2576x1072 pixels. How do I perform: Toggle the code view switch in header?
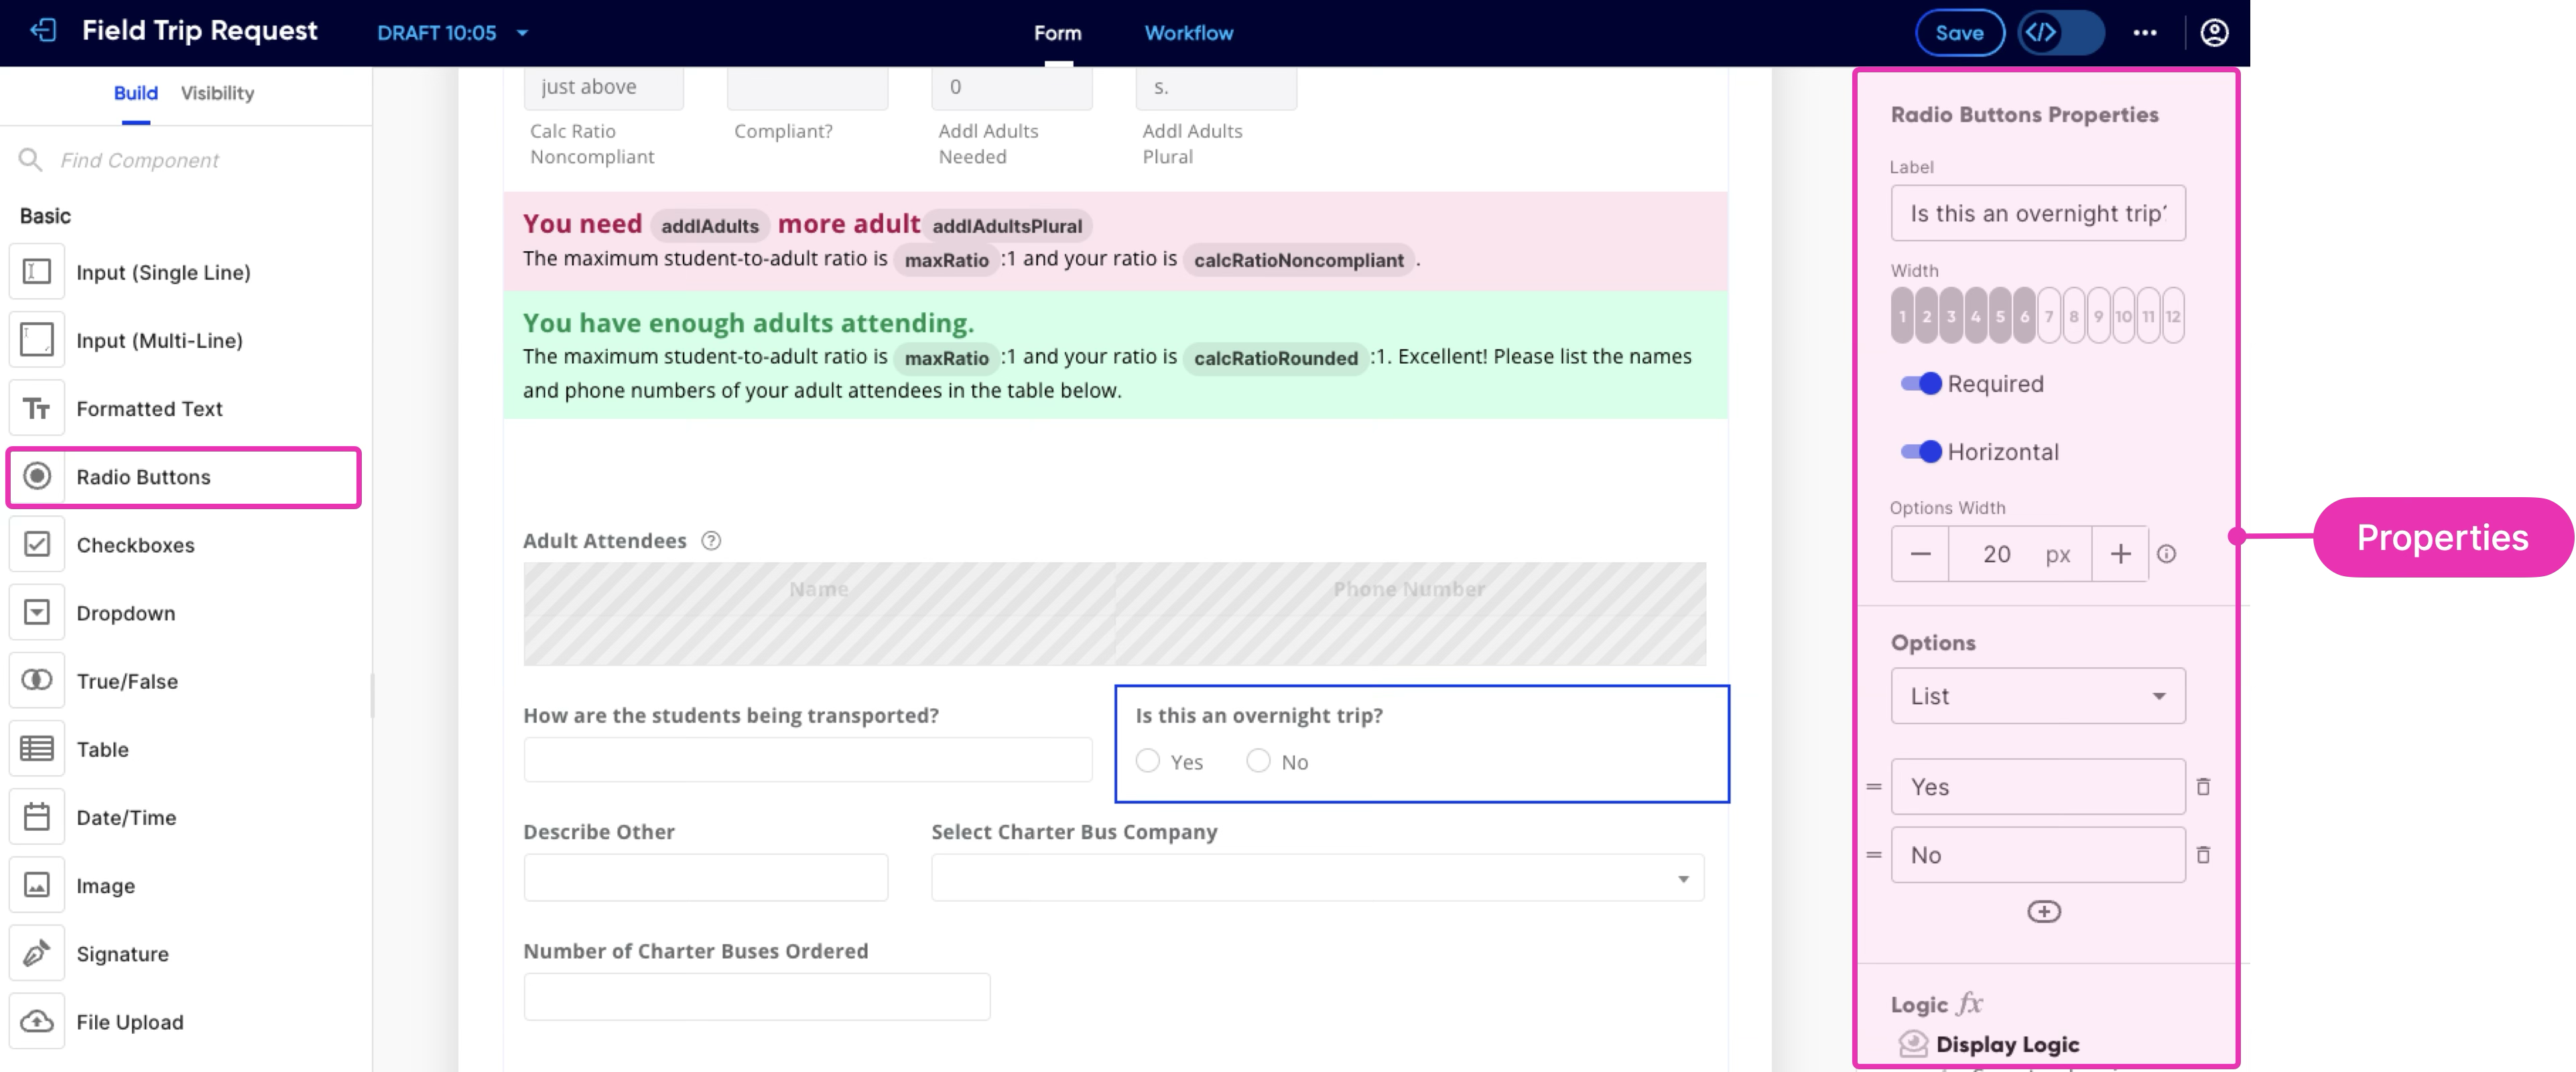click(2060, 32)
